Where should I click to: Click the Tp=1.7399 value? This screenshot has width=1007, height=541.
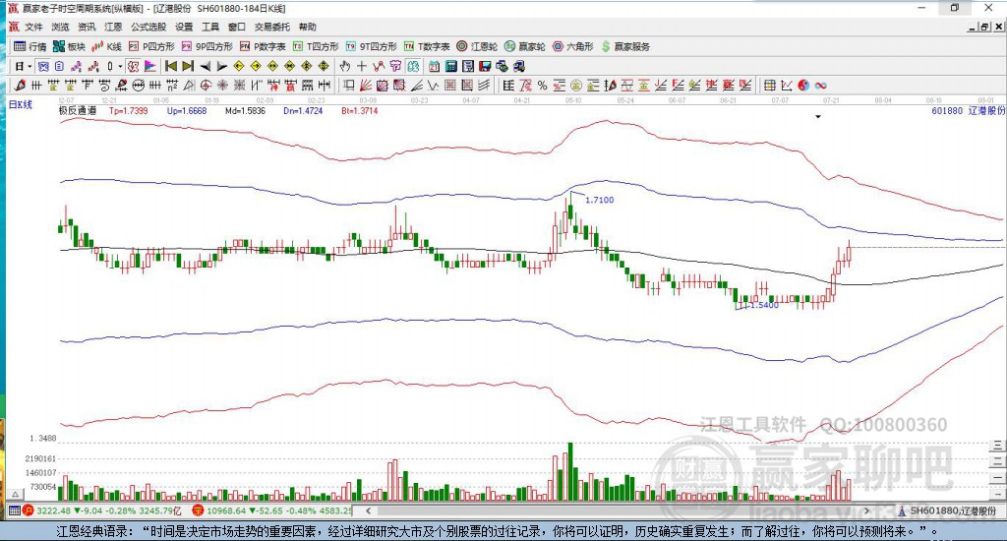[129, 110]
